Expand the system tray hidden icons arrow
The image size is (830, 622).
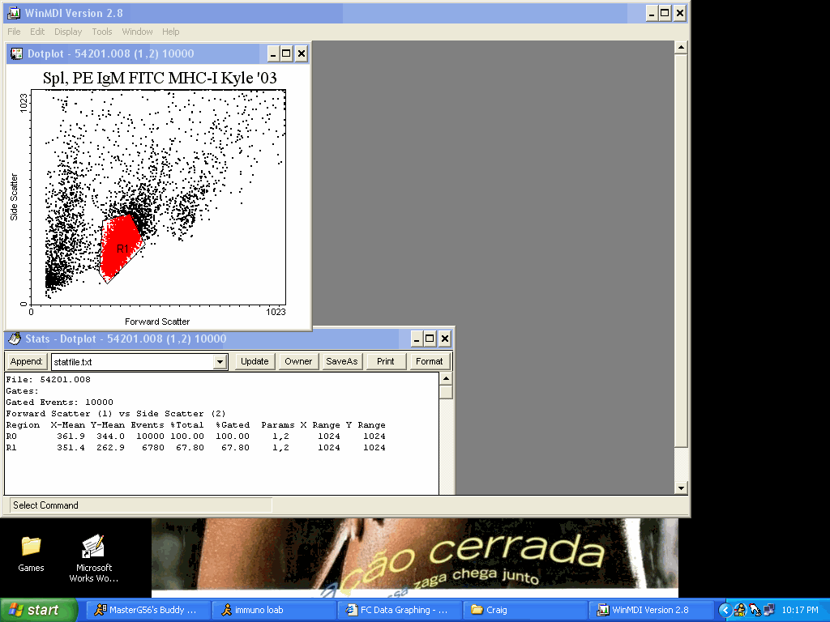[725, 610]
